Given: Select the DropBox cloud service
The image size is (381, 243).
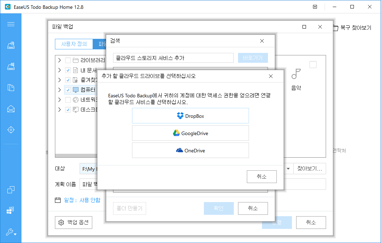Looking at the screenshot, I should (x=190, y=116).
